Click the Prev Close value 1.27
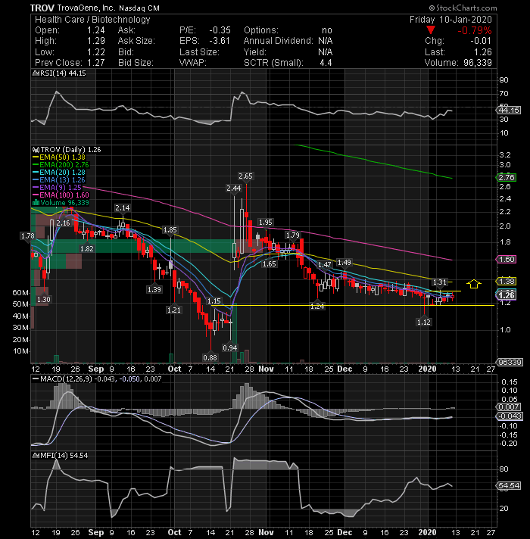 pos(96,63)
